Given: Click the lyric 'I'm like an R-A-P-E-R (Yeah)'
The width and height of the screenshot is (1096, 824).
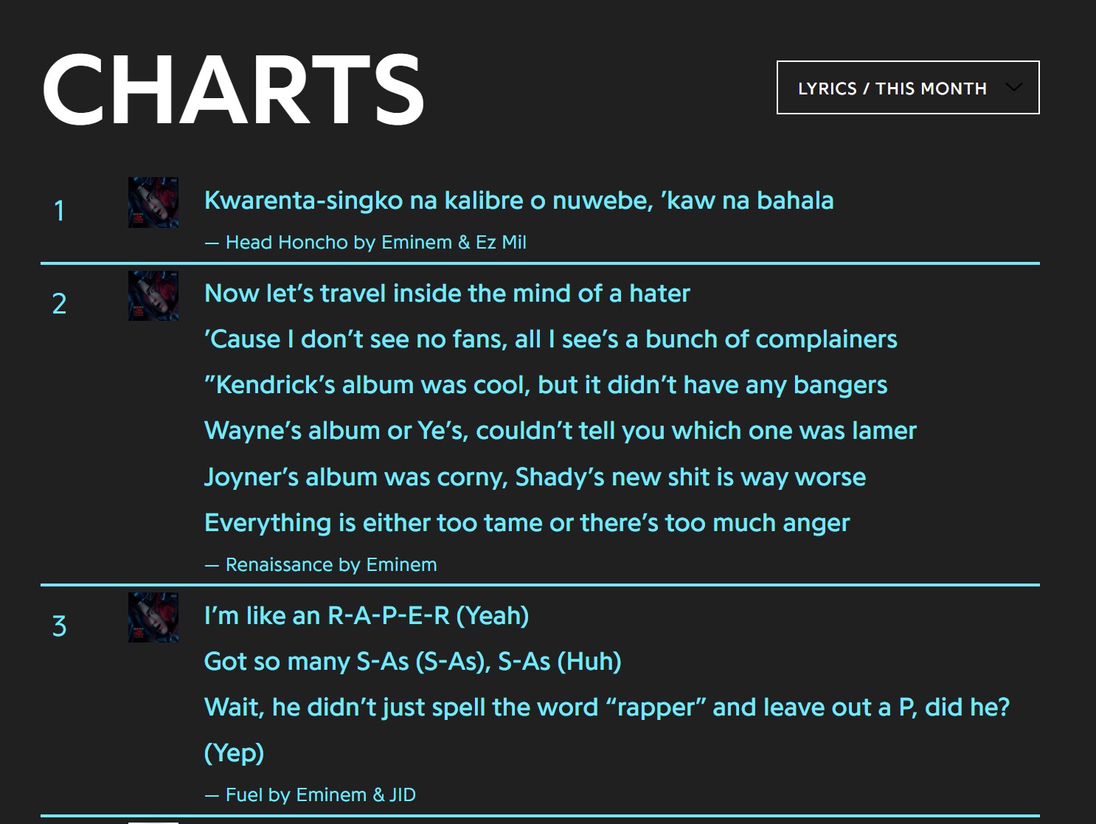Looking at the screenshot, I should click(x=367, y=615).
